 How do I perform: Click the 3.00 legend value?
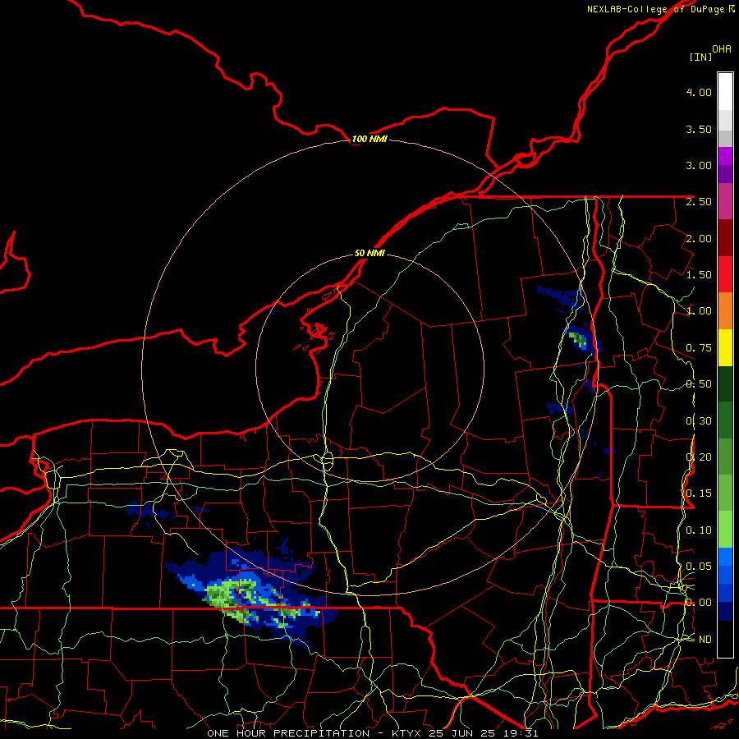pyautogui.click(x=699, y=165)
